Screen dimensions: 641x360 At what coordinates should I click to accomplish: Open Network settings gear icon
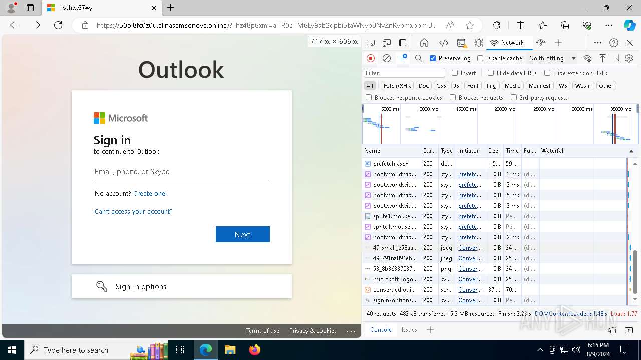(x=629, y=58)
